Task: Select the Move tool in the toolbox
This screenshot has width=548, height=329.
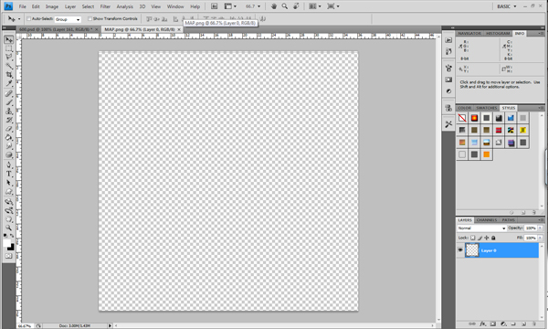Action: (9, 39)
